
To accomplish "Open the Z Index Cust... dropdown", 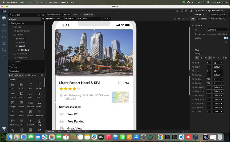I will [218, 112].
